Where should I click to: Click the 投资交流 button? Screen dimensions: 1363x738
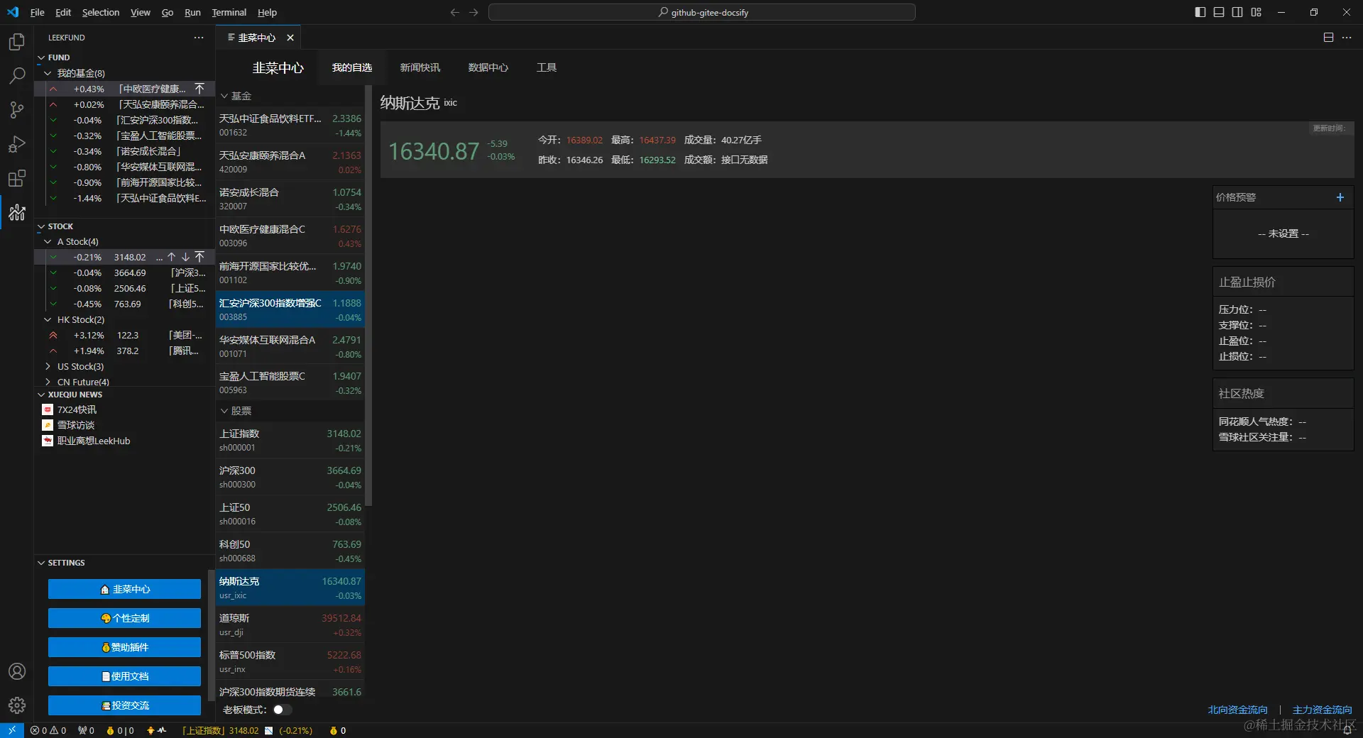(x=124, y=705)
